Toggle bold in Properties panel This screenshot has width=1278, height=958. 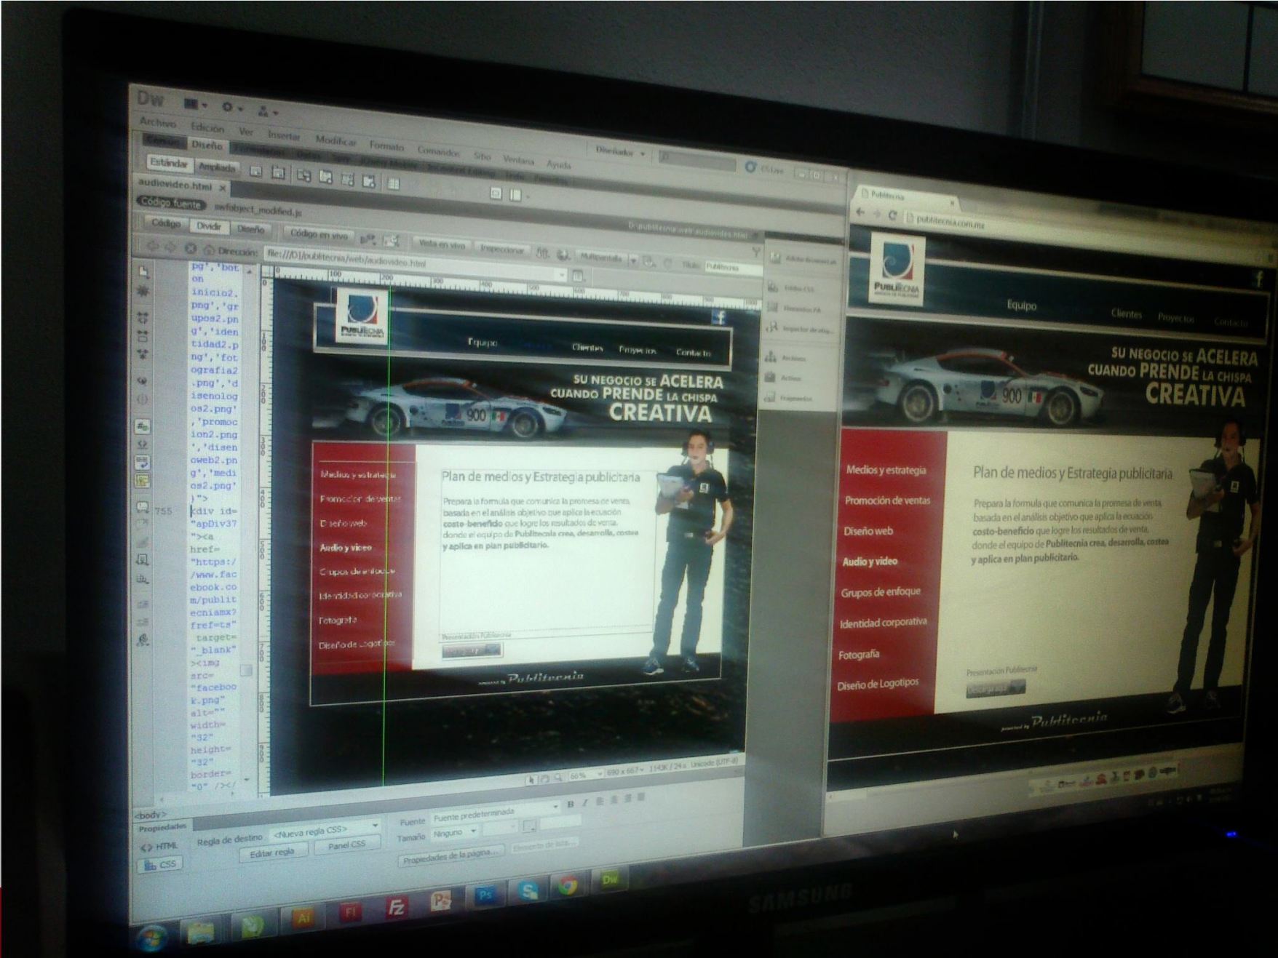point(571,804)
